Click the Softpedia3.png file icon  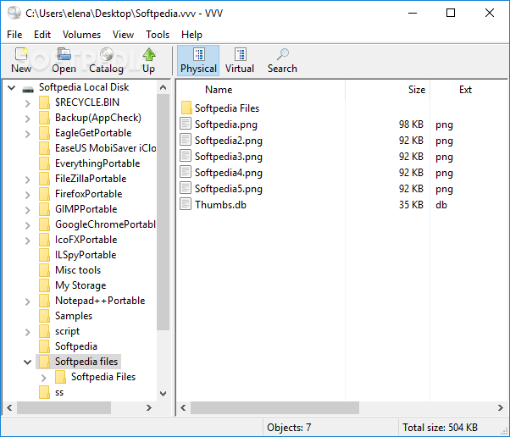pos(186,156)
